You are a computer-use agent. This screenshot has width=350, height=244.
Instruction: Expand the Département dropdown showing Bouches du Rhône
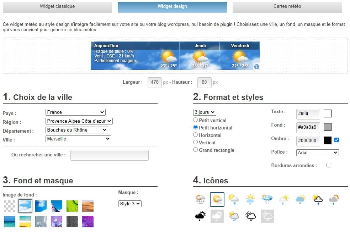(x=77, y=130)
